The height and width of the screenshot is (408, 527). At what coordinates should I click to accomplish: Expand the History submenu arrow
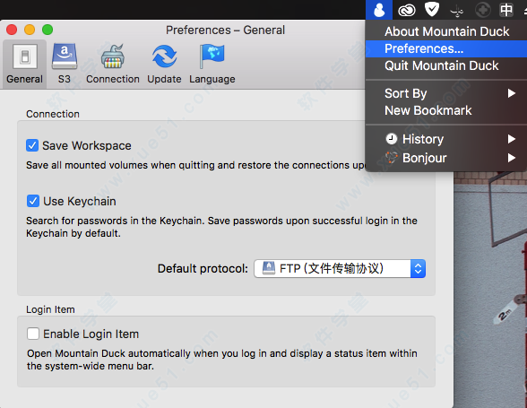tap(511, 139)
